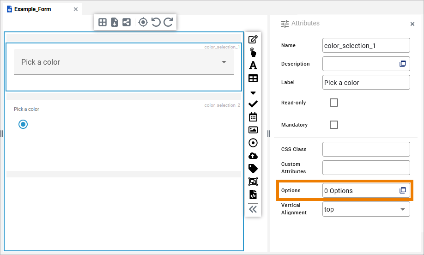Screen dimensions: 424x255
Task: Enable the Read-only checkbox
Action: click(333, 103)
